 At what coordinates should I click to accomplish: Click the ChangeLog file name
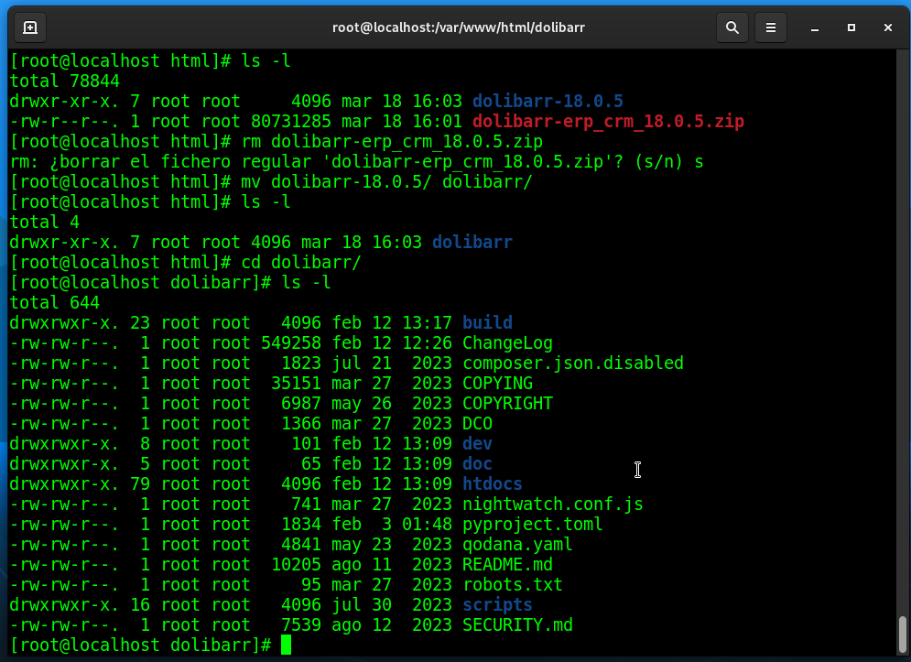click(507, 342)
